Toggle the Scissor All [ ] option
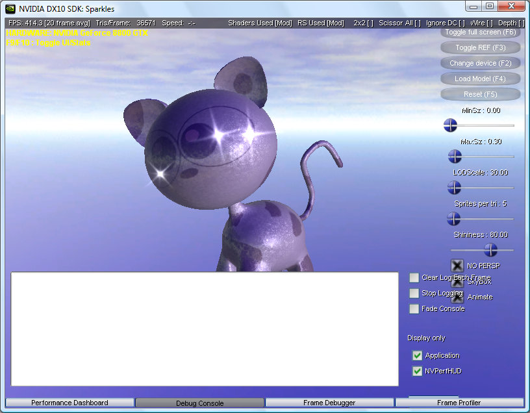Viewport: 530px width, 413px height. point(399,23)
